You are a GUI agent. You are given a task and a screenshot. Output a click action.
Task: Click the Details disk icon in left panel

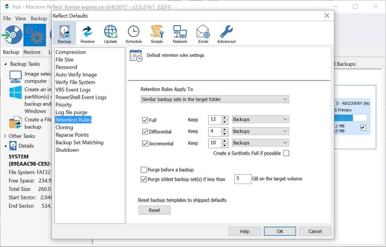click(x=13, y=146)
